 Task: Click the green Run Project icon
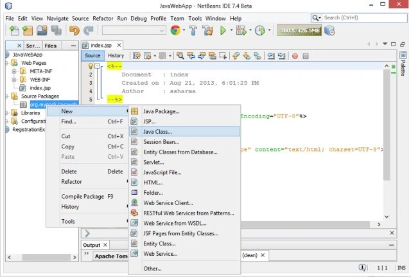coord(223,31)
